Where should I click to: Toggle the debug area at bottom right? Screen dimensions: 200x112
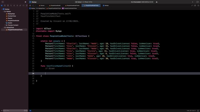tap(198, 111)
